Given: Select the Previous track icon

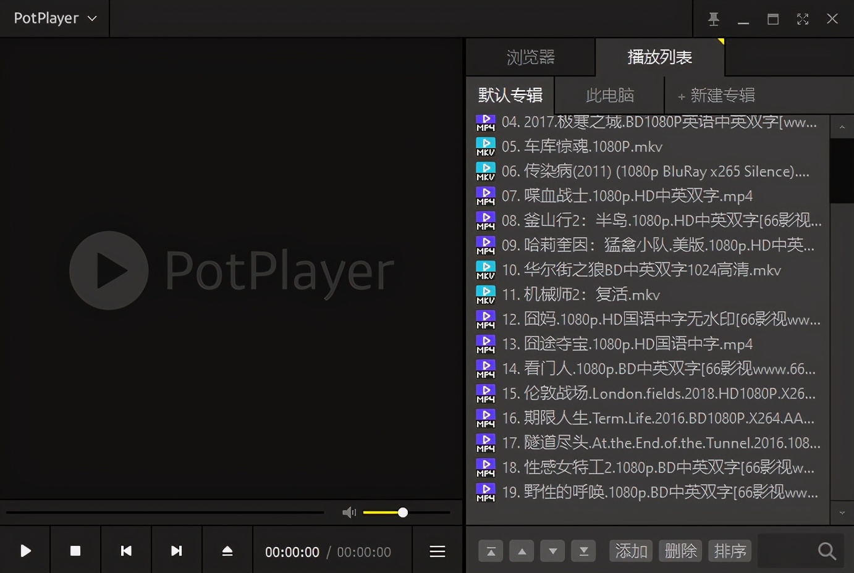Looking at the screenshot, I should pos(125,551).
